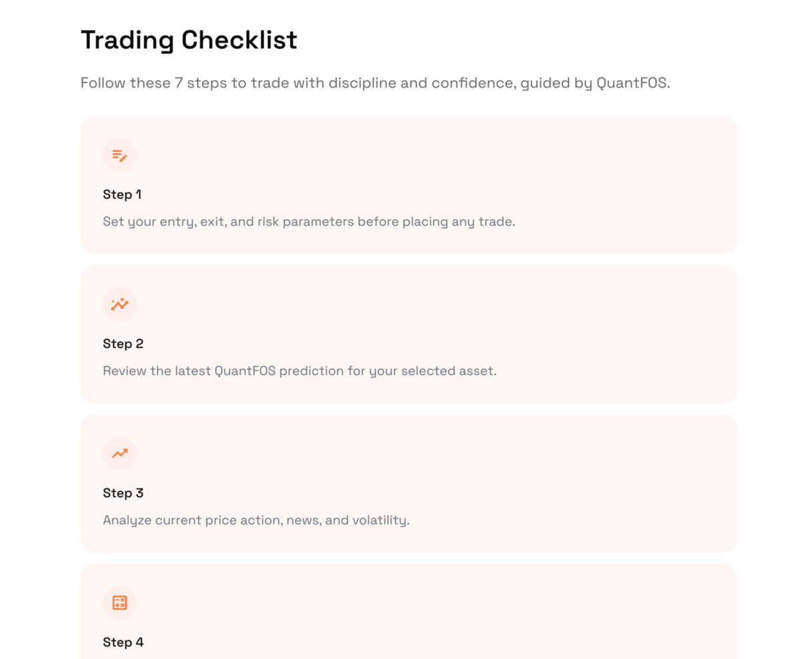Select the Step 2 title label

123,343
